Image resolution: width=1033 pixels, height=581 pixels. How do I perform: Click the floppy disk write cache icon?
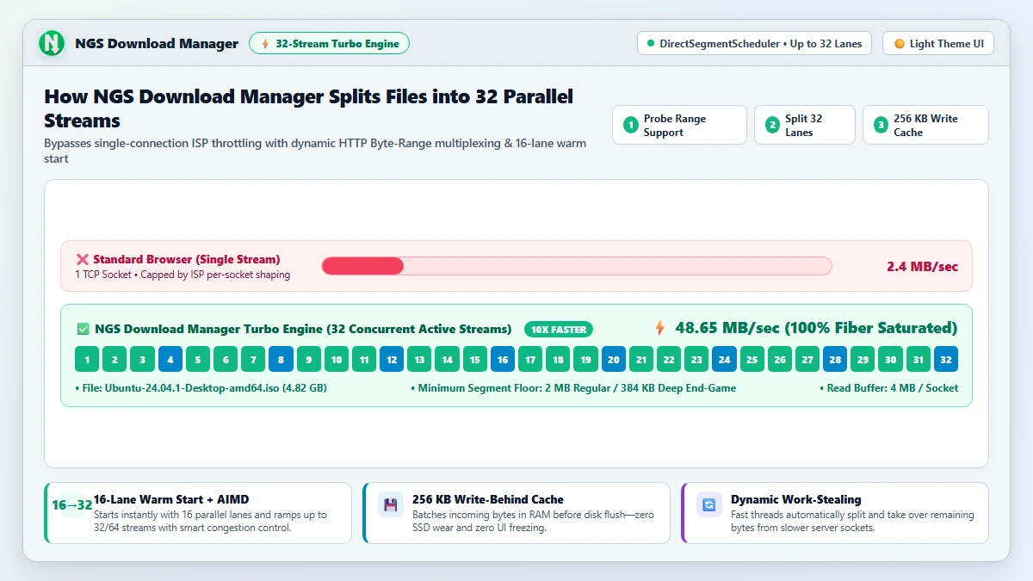pos(391,505)
